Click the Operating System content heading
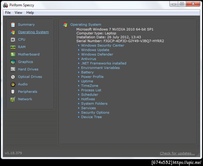 (x=86, y=25)
